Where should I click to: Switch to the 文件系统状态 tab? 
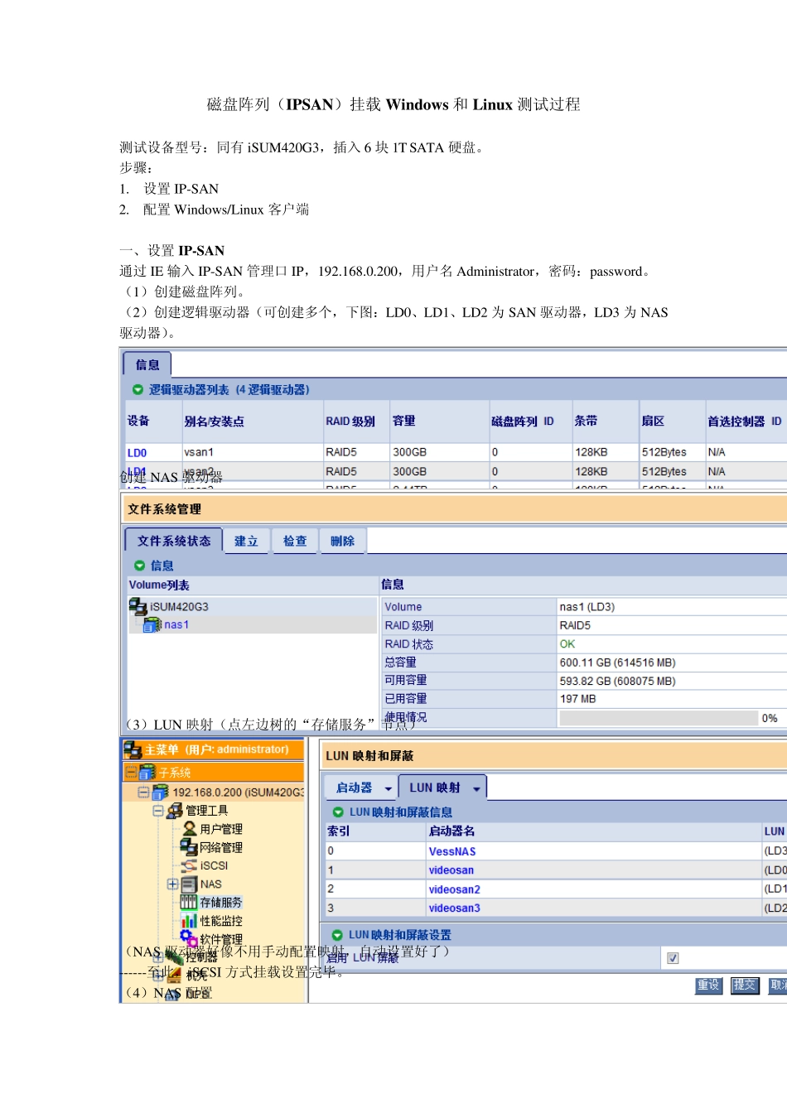(x=174, y=541)
